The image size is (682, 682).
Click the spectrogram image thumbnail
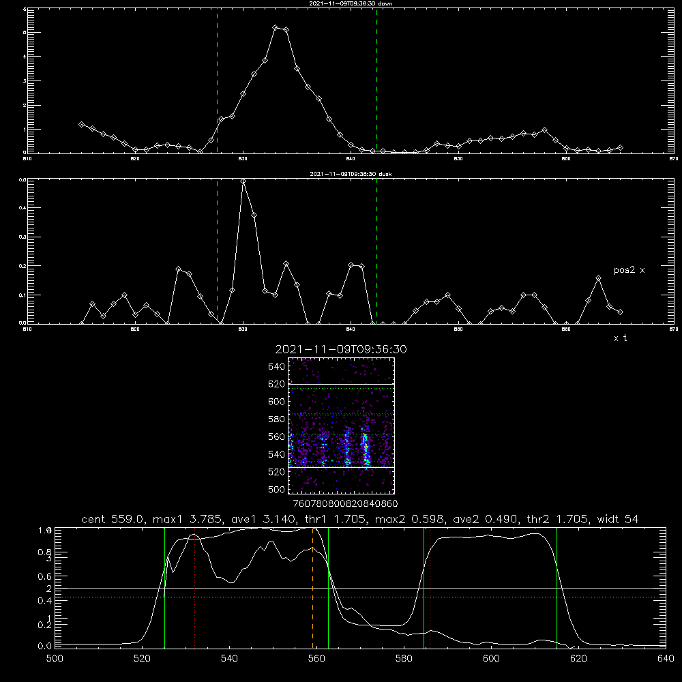pyautogui.click(x=341, y=426)
